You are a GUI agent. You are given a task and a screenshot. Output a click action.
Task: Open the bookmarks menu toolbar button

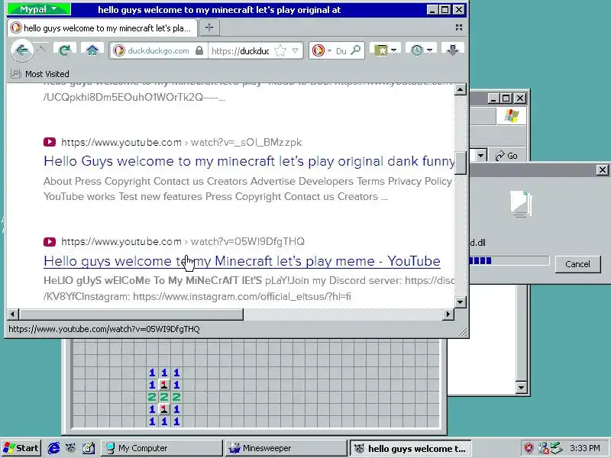(x=380, y=50)
